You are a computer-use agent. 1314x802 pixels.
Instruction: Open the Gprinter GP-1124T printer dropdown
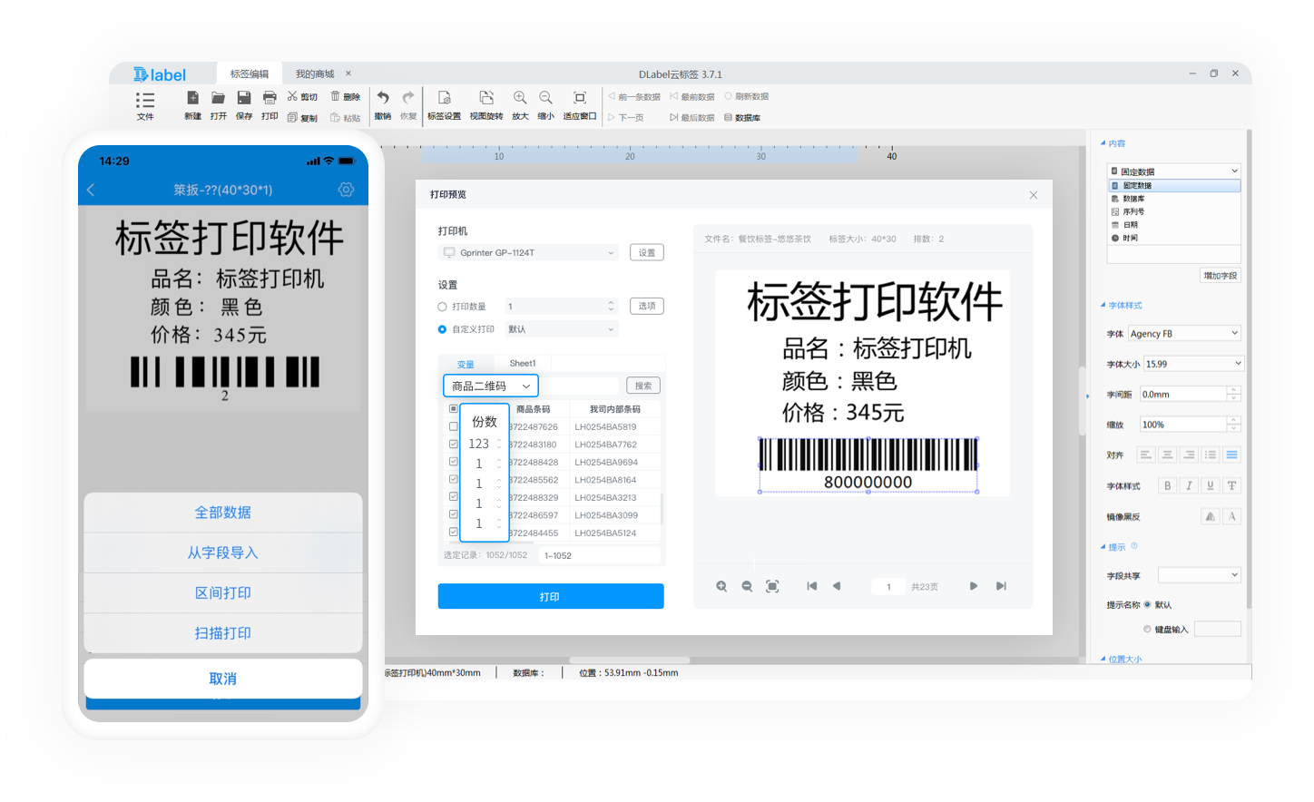pos(528,252)
